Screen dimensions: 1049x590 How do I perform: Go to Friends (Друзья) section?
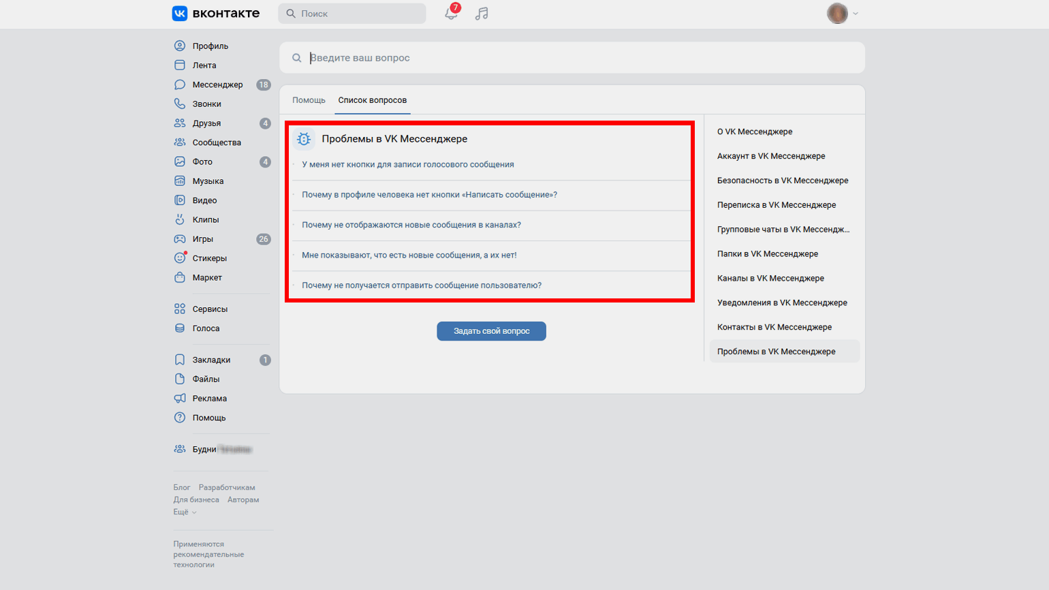pos(206,123)
